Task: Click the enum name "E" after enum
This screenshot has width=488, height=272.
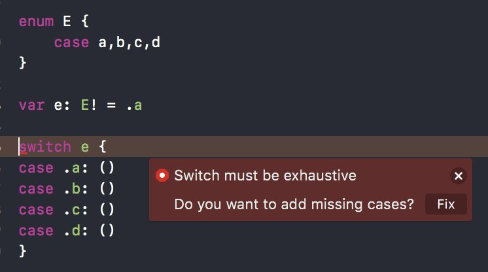Action: click(67, 21)
